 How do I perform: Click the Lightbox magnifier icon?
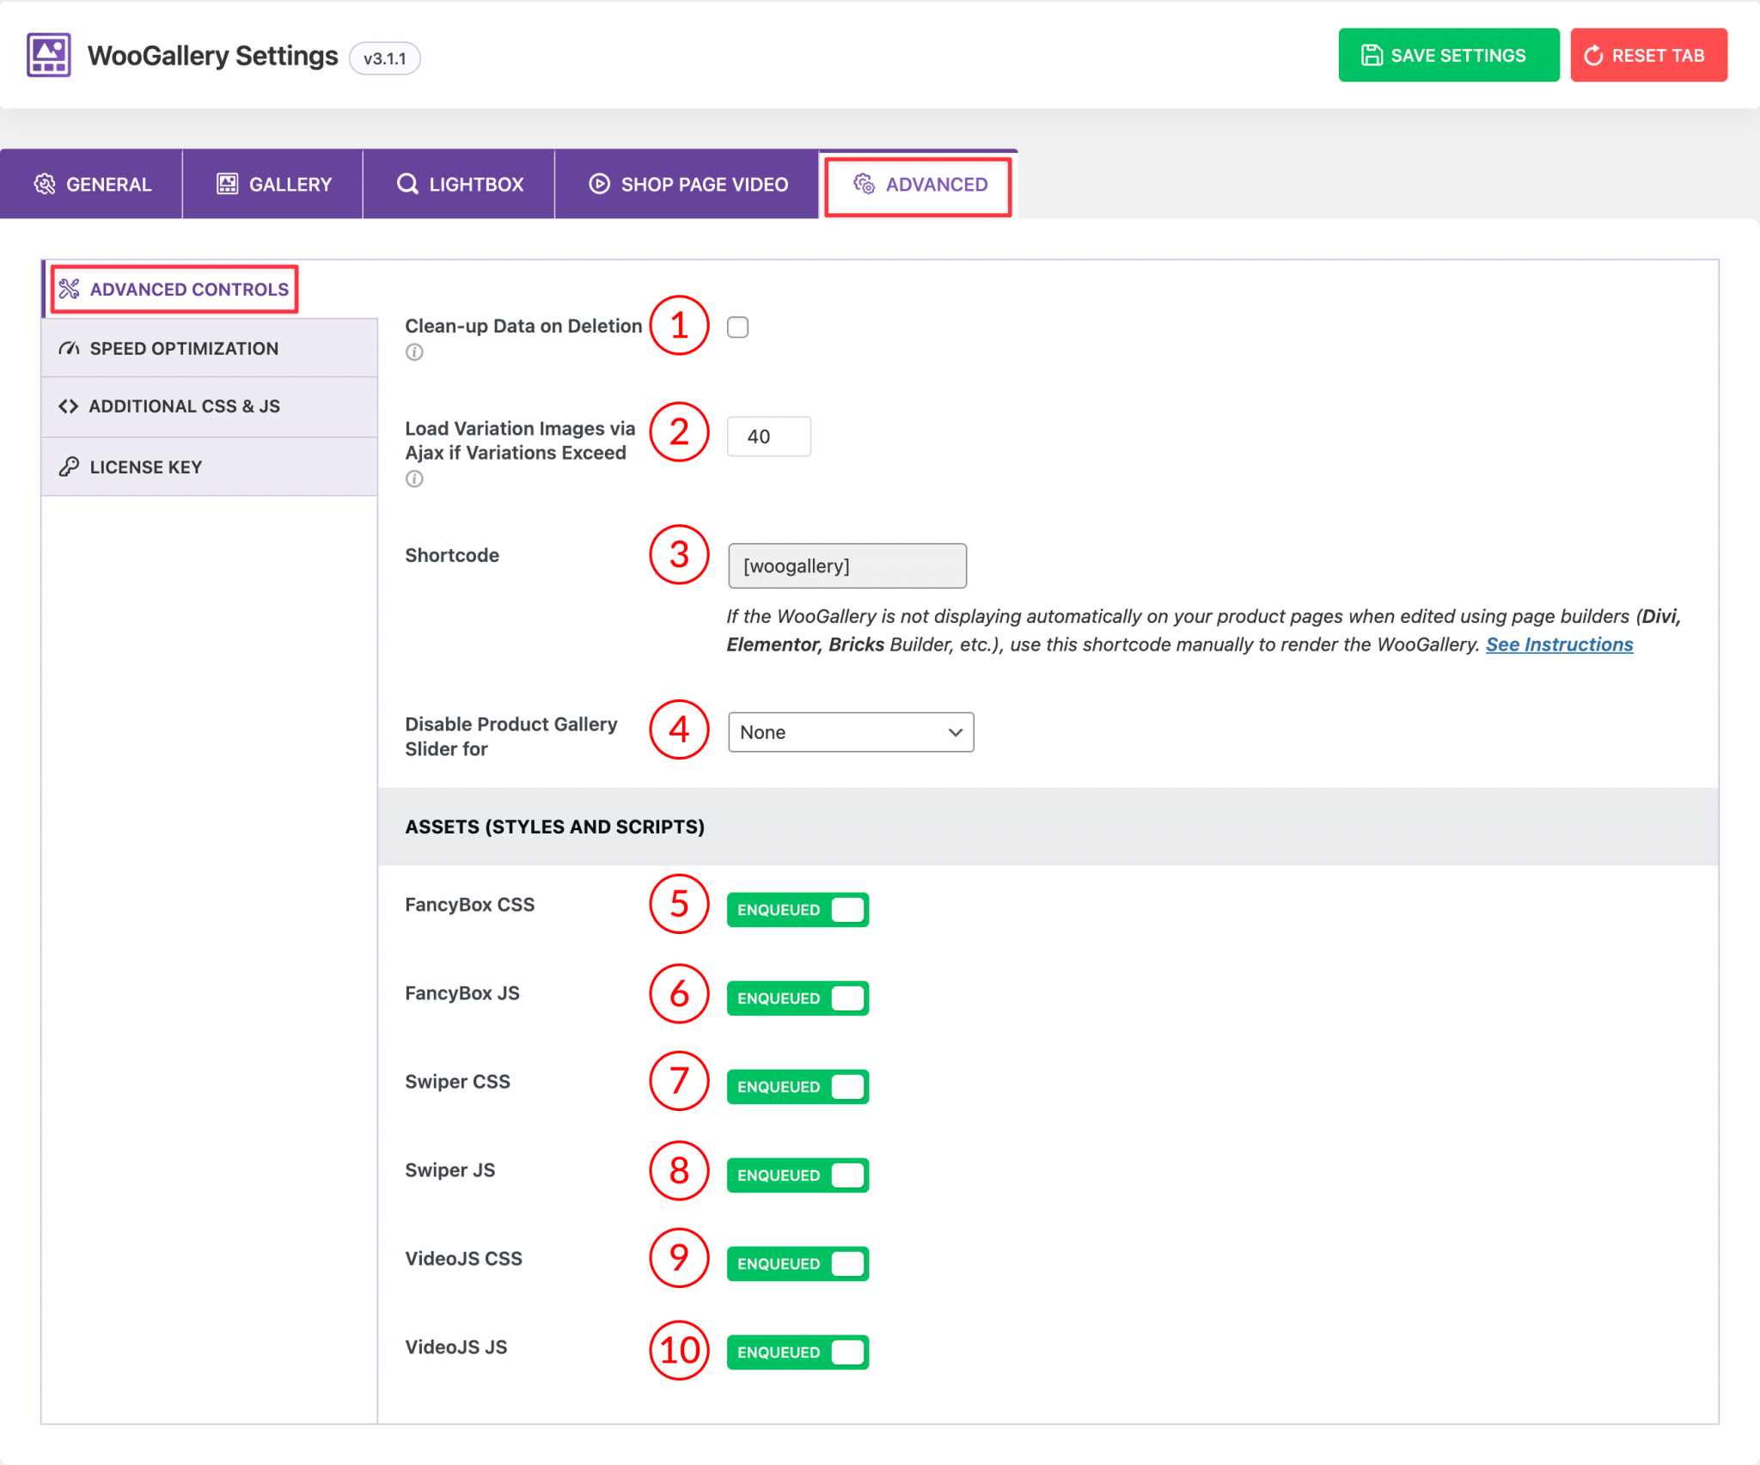tap(406, 183)
